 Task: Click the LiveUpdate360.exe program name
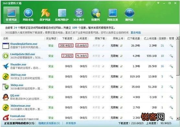23,54
